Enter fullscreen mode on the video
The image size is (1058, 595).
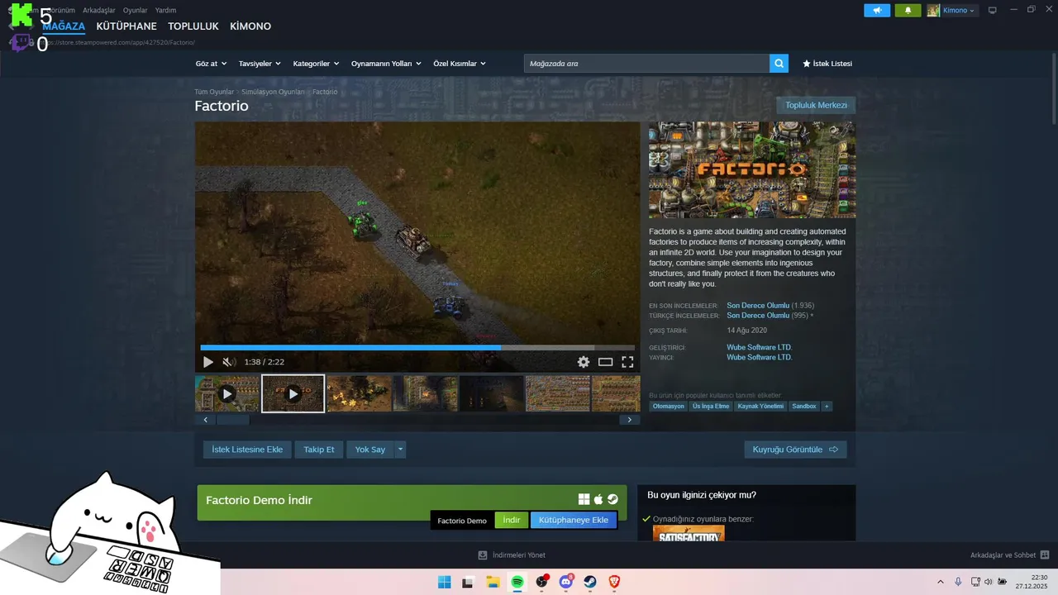coord(627,362)
